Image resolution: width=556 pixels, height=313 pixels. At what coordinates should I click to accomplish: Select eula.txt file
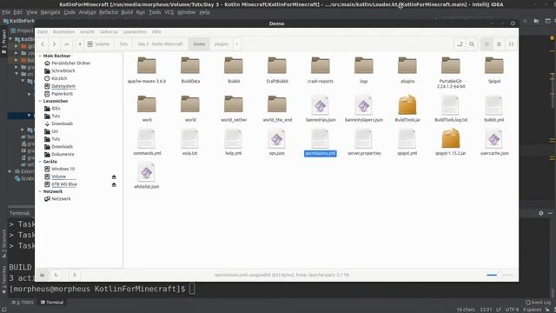(190, 142)
